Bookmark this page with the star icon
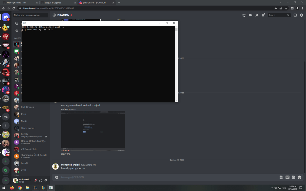The image size is (306, 191). (x=286, y=8)
